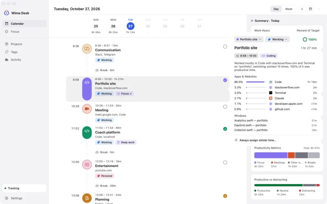Switch to Week view tab
This screenshot has height=204, width=327.
click(x=289, y=9)
